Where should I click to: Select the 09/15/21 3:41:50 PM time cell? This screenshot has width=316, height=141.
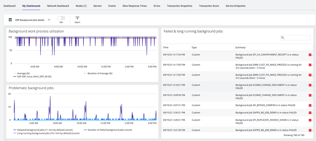coord(174,130)
